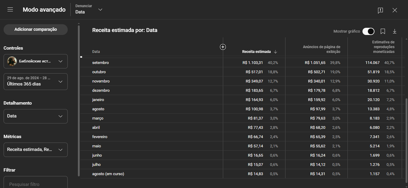Download the current report view
This screenshot has width=408, height=188.
tap(395, 31)
